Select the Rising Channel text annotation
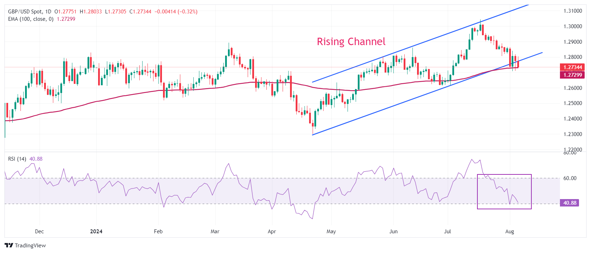 (x=351, y=42)
